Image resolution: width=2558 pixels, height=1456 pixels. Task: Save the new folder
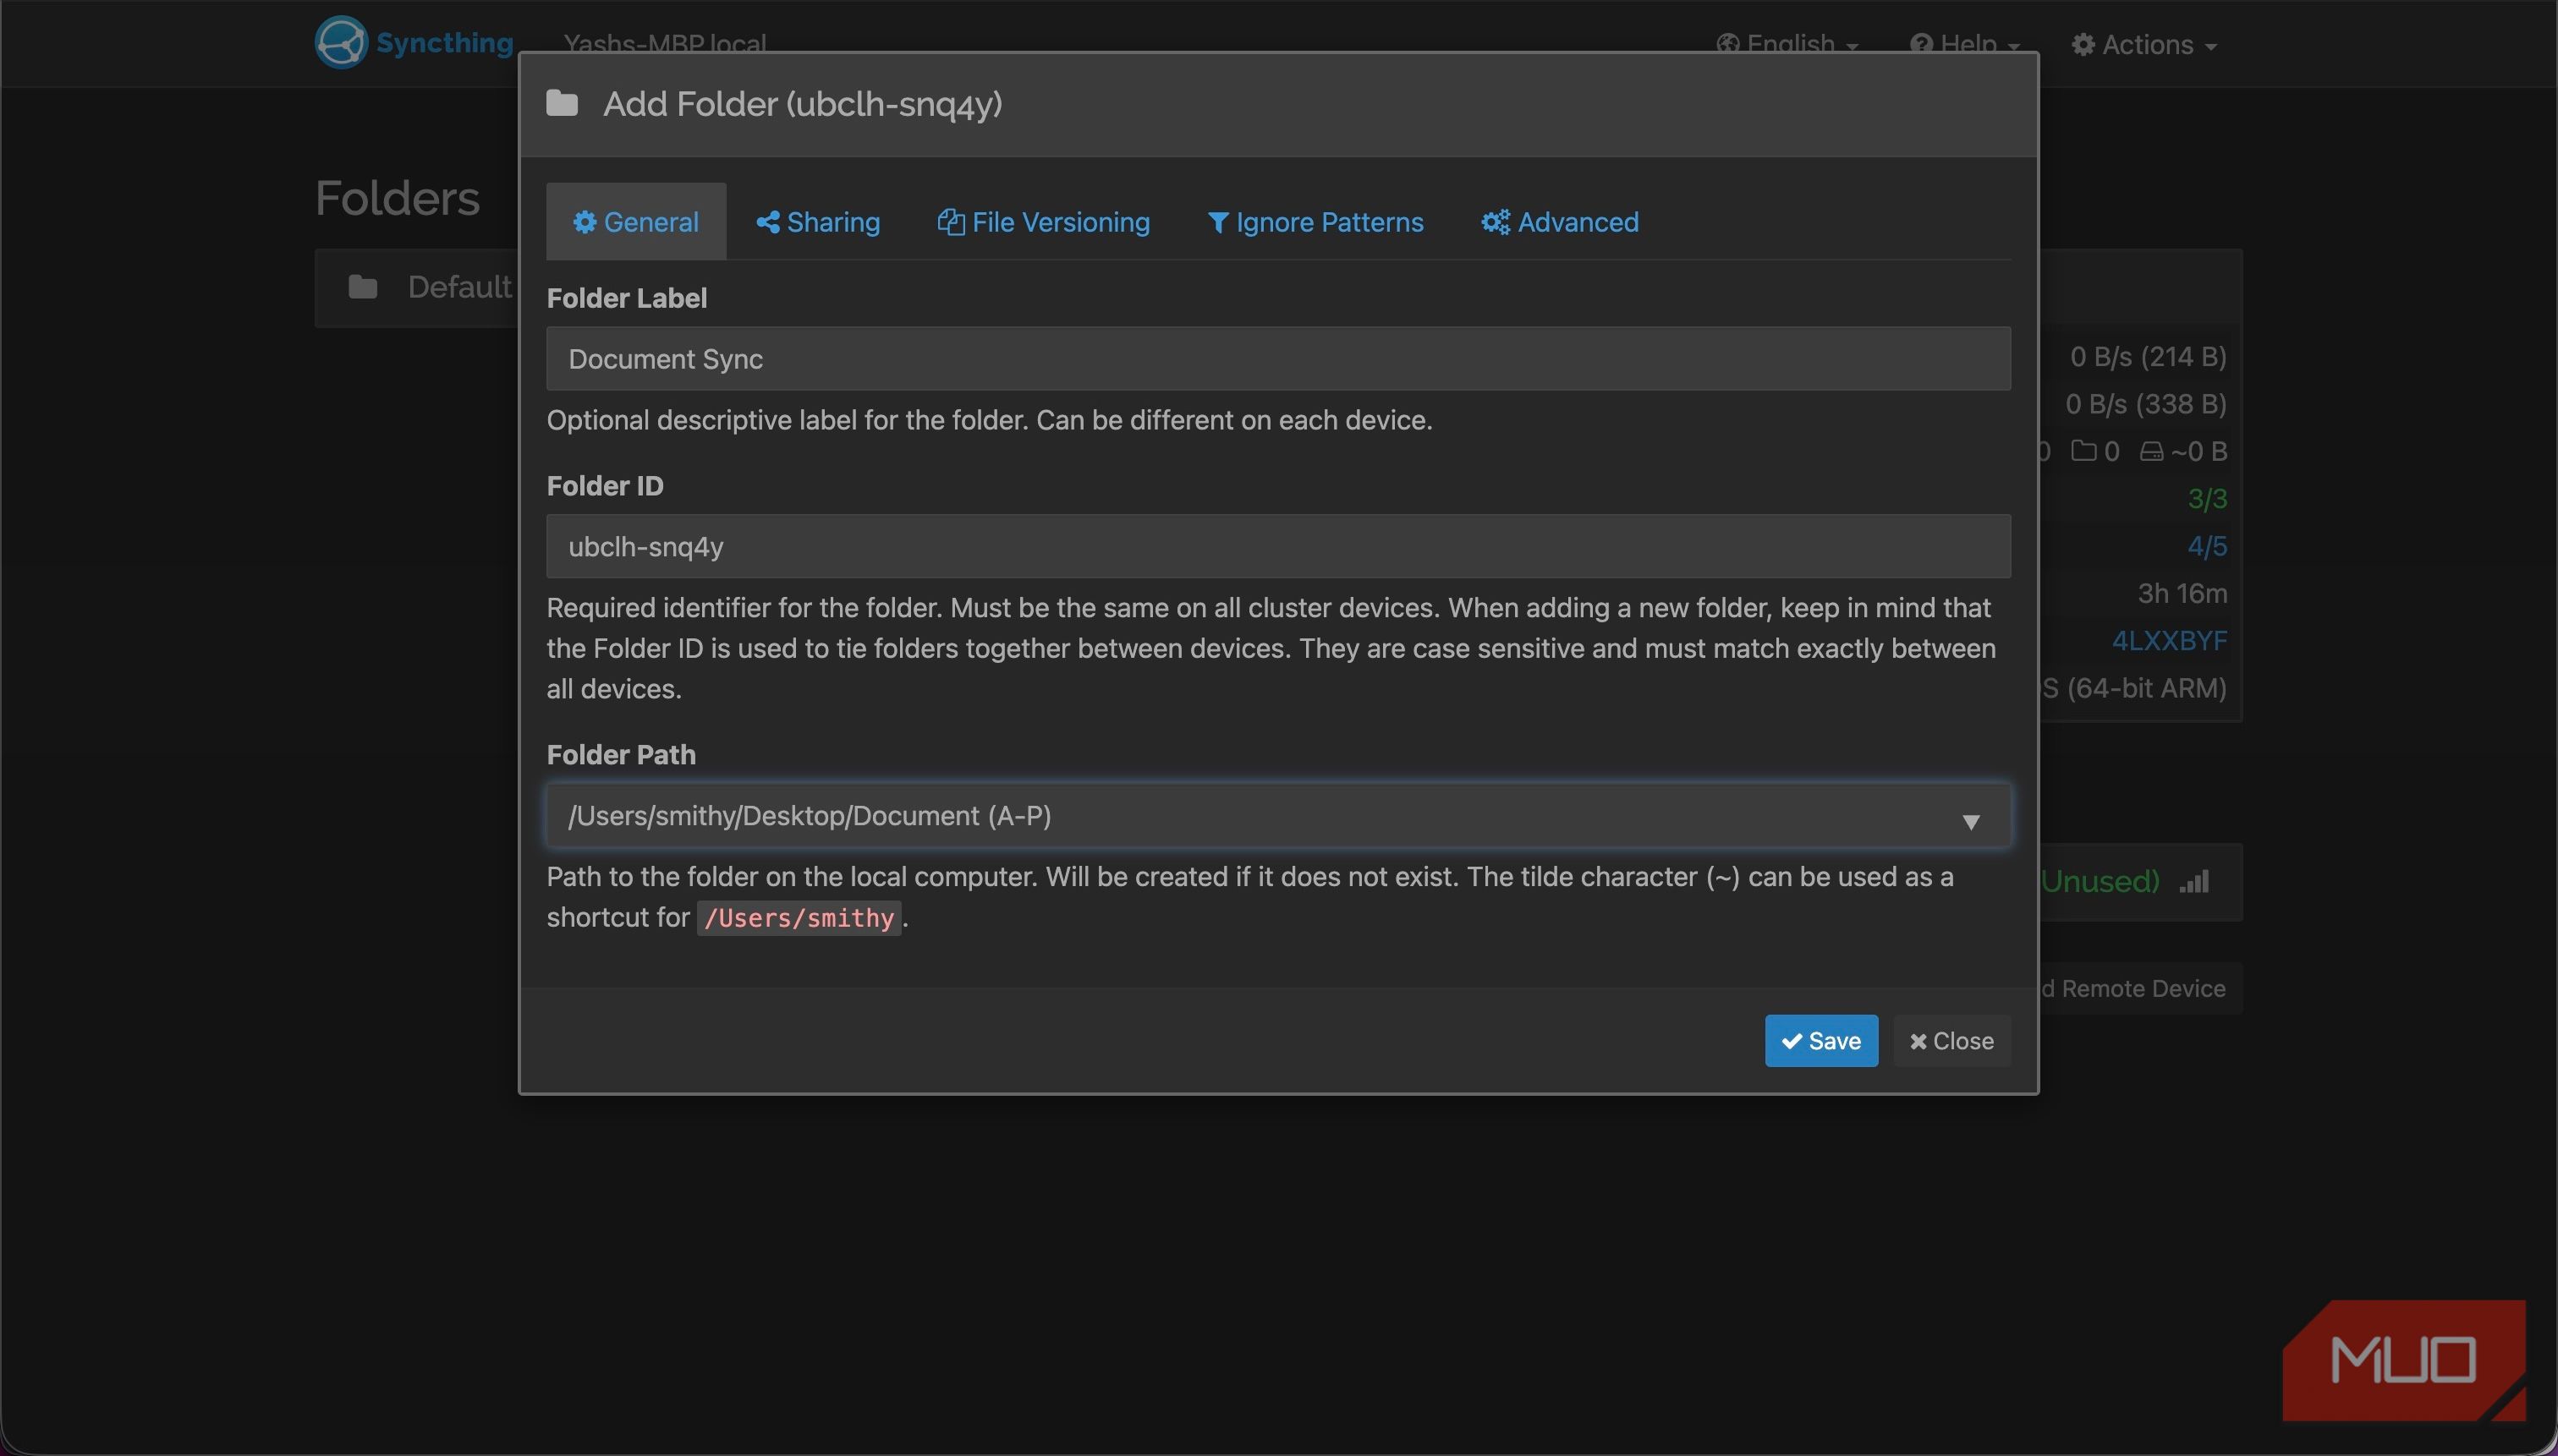(x=1820, y=1041)
